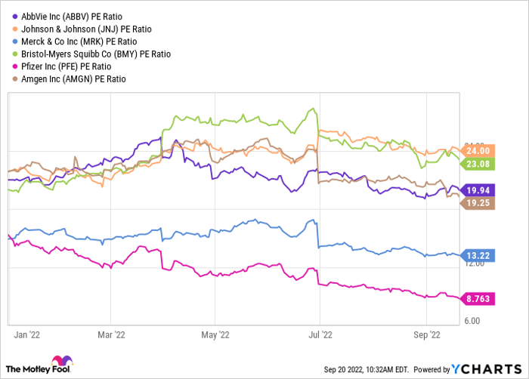Click the Motley Fool jester cap logo
The image size is (529, 379).
point(59,363)
